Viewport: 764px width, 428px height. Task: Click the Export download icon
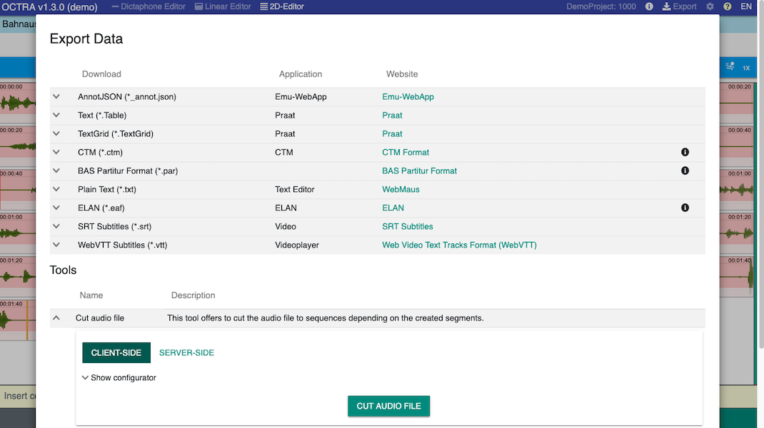pos(666,6)
